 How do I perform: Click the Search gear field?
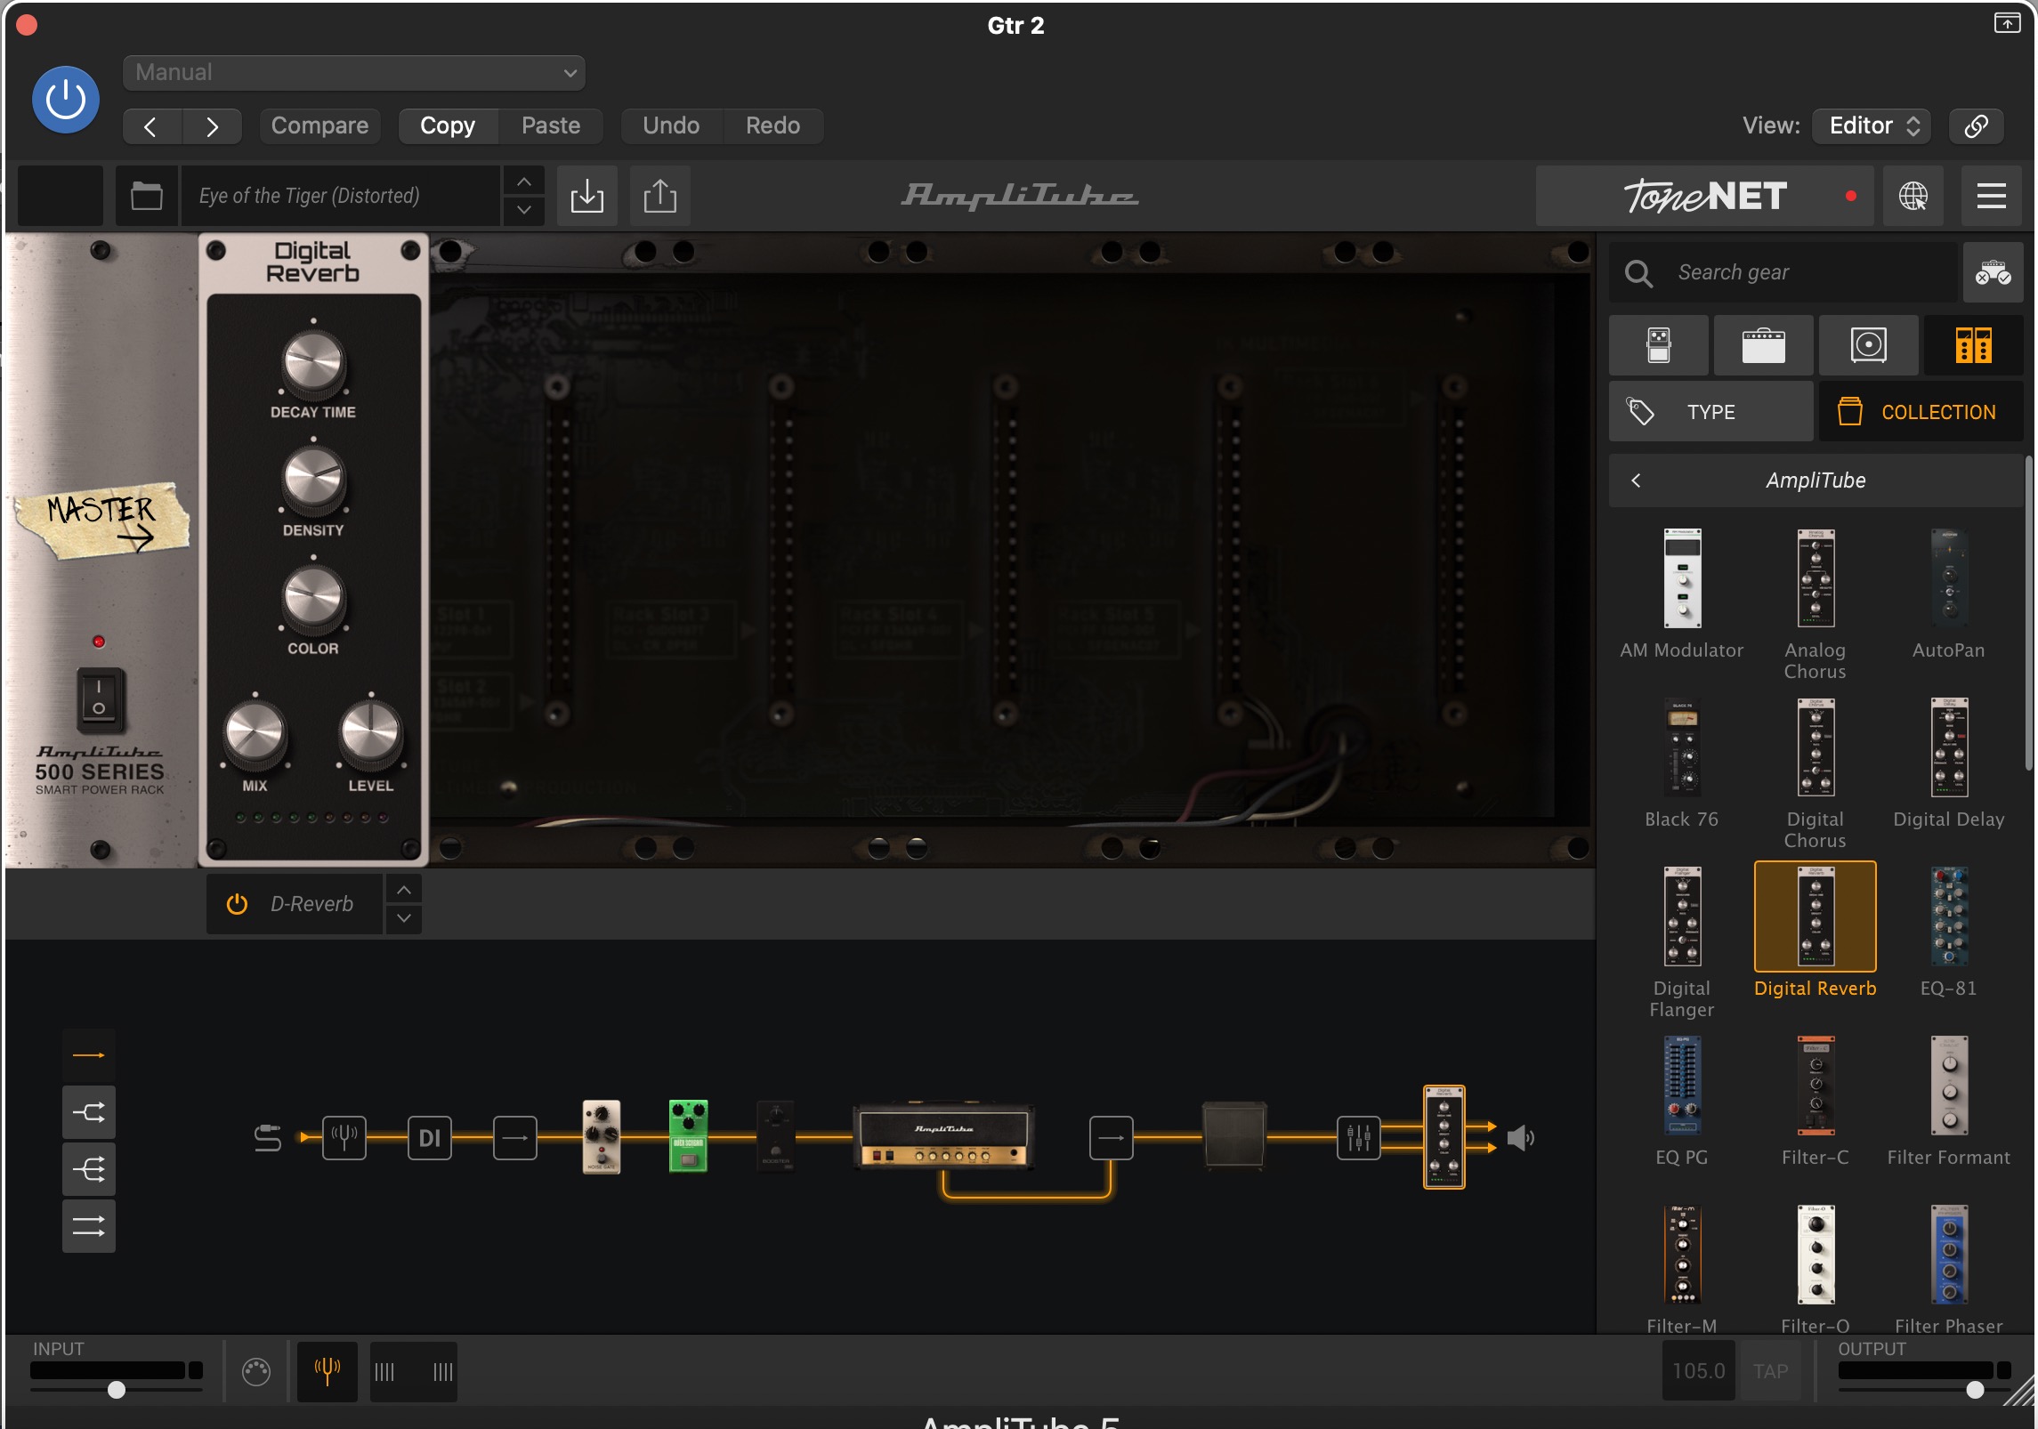(1783, 272)
